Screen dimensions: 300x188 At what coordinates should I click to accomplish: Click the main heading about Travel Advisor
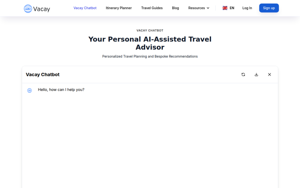pos(150,43)
